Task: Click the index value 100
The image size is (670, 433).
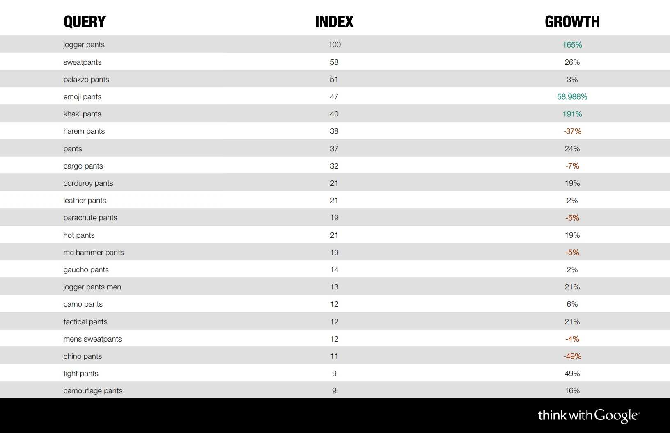Action: coord(334,45)
